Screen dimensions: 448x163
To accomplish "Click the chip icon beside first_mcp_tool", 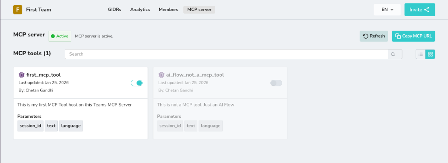I will (21, 75).
